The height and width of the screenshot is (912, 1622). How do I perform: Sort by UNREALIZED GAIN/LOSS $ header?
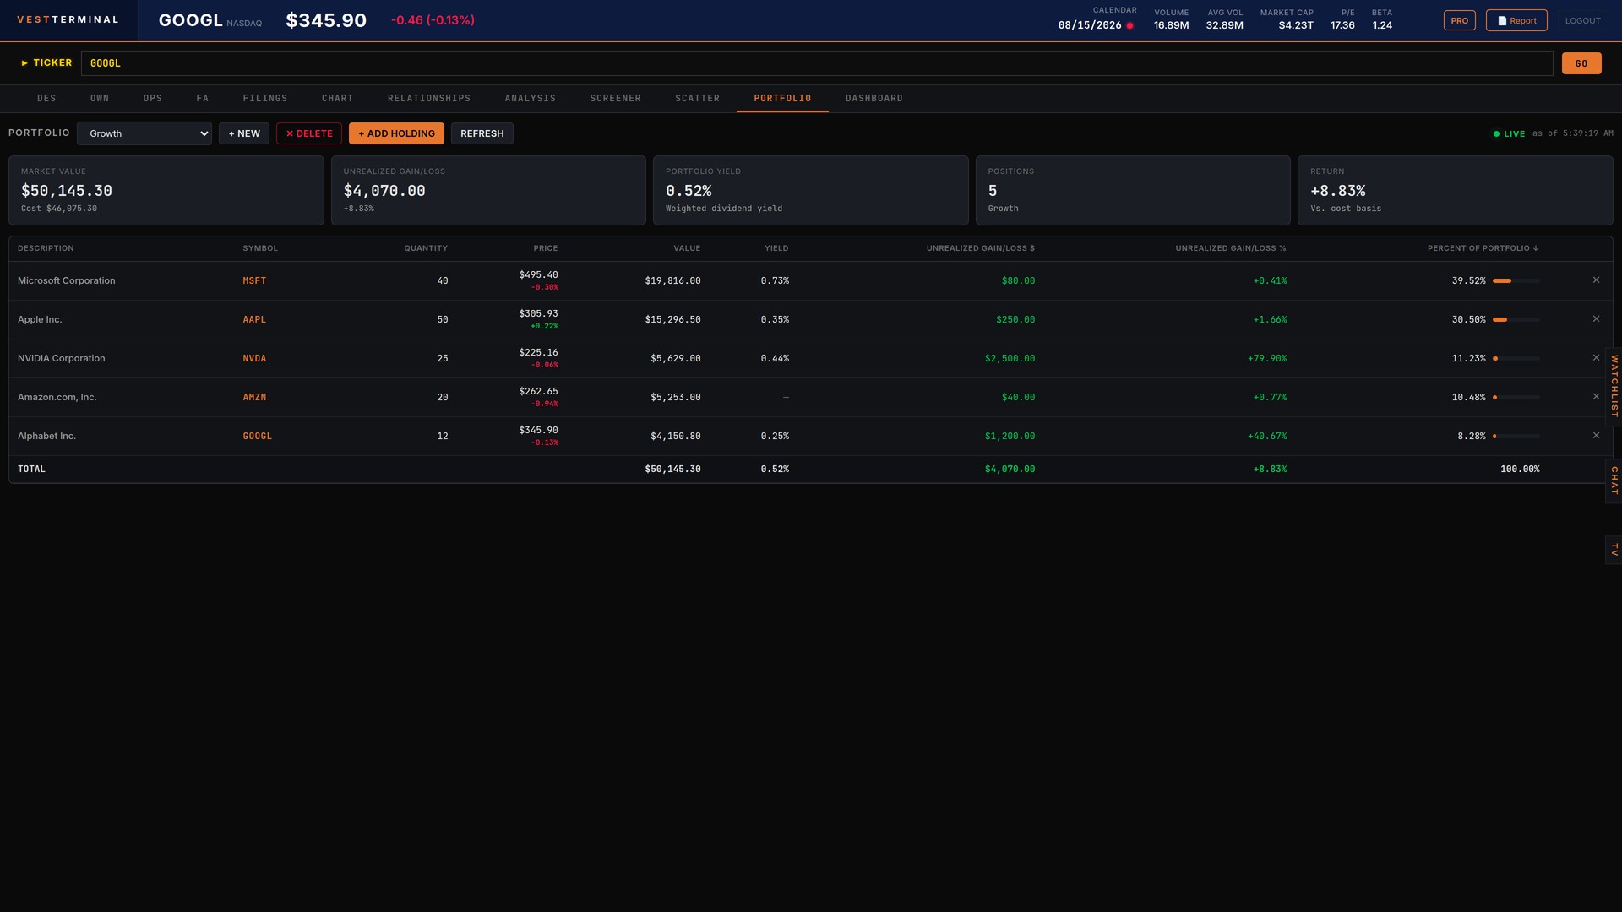coord(980,248)
